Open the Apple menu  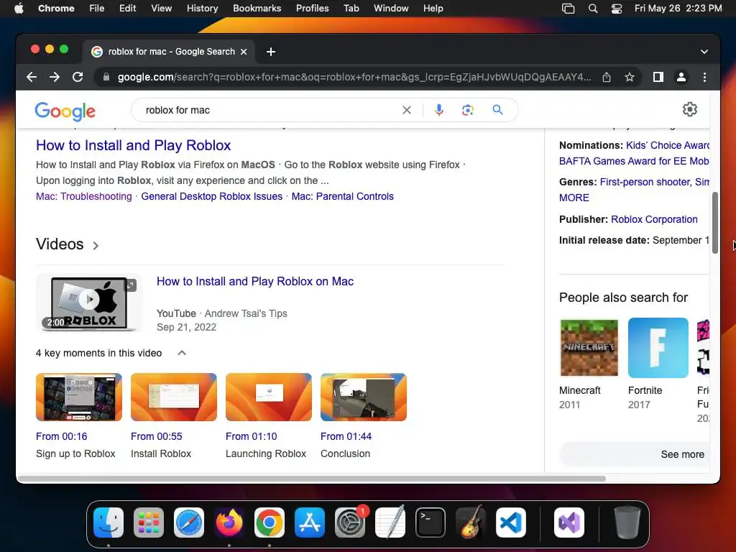[x=19, y=9]
